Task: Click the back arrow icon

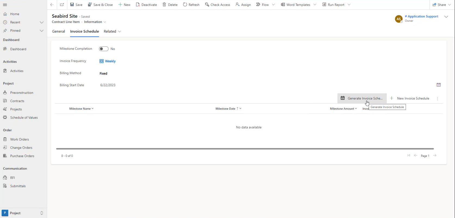Action: point(52,5)
